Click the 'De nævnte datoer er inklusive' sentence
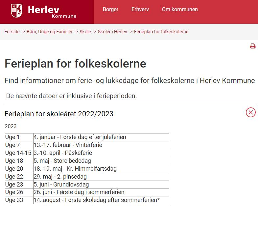Screen dimensions: 258x230 pos(72,96)
